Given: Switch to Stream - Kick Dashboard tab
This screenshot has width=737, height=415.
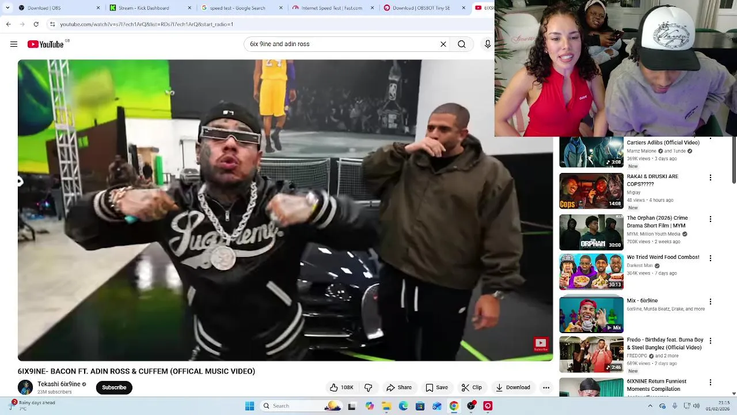Looking at the screenshot, I should (x=150, y=8).
